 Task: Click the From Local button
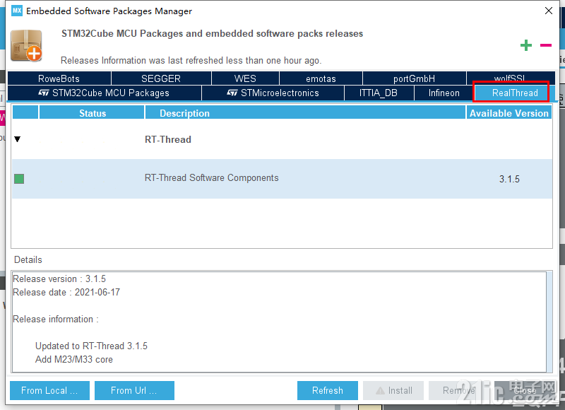click(x=49, y=390)
